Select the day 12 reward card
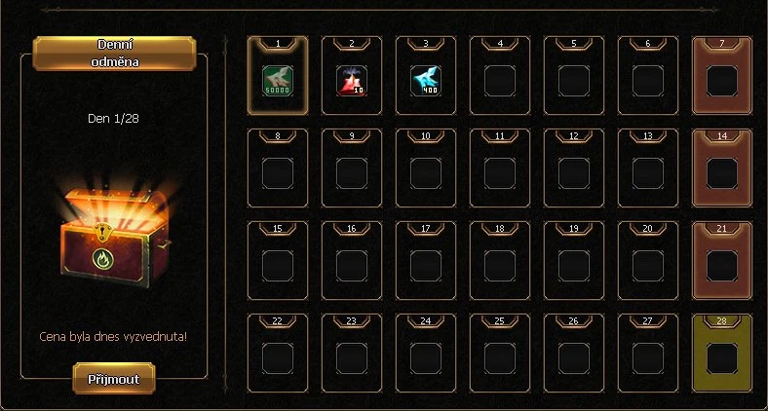This screenshot has width=768, height=411. click(x=573, y=168)
